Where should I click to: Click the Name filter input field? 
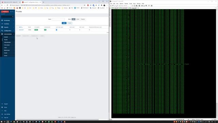(58, 19)
